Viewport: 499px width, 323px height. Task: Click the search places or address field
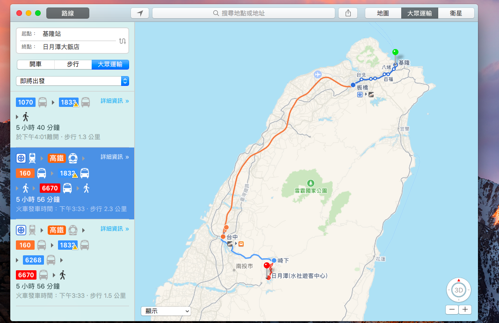point(244,13)
